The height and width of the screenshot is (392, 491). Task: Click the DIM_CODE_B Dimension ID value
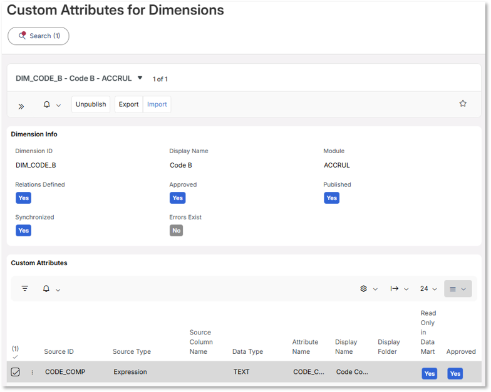36,165
